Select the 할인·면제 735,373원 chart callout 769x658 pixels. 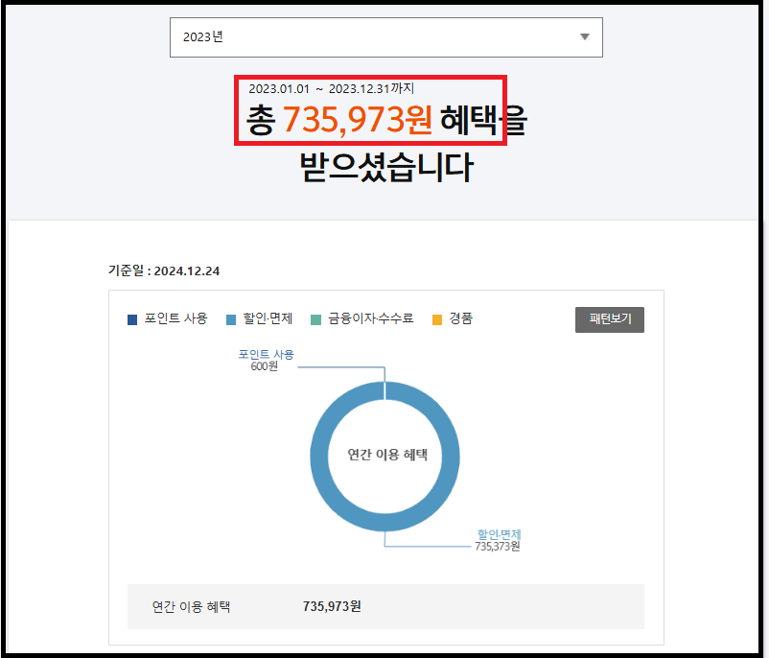[x=499, y=540]
